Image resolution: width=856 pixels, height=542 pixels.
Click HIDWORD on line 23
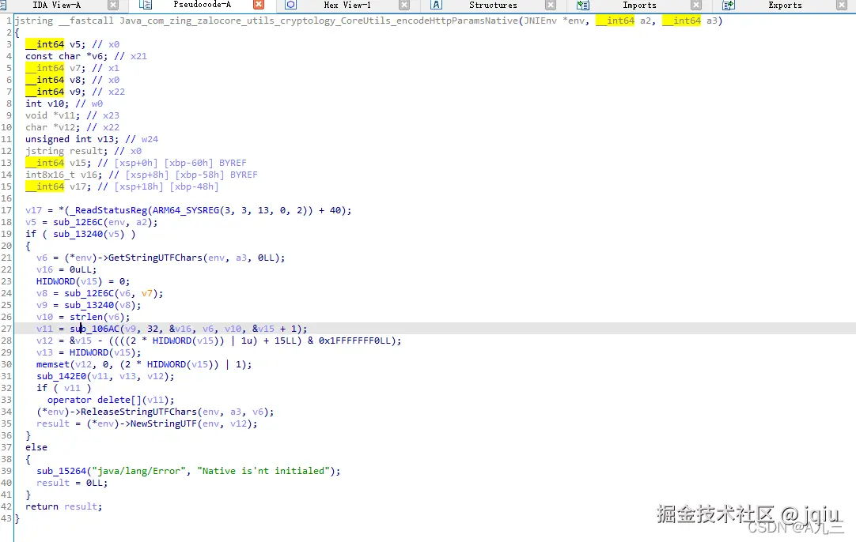point(55,281)
